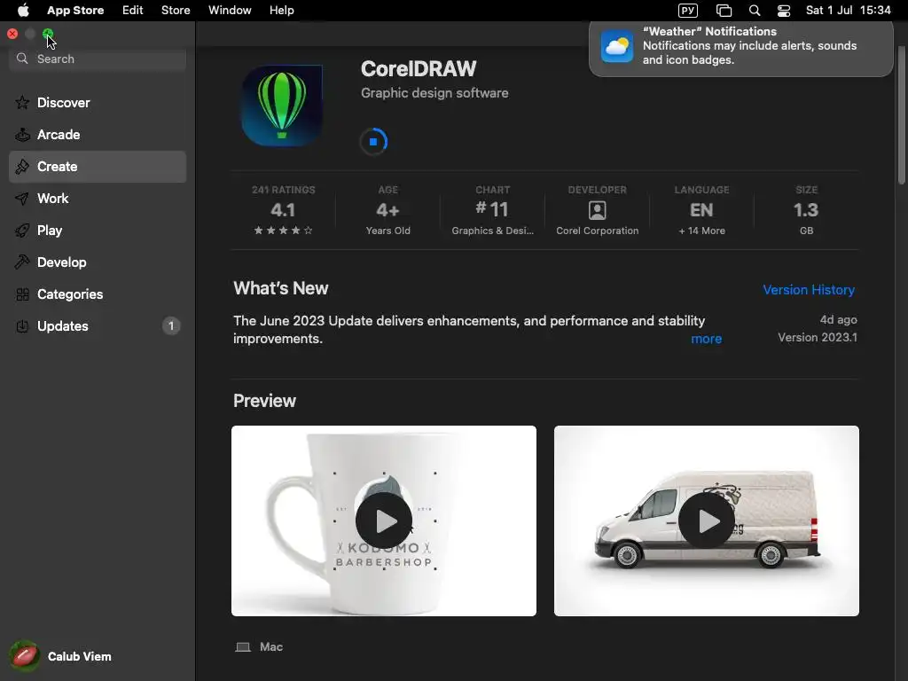Open the Play section
Viewport: 908px width, 681px height.
point(98,231)
